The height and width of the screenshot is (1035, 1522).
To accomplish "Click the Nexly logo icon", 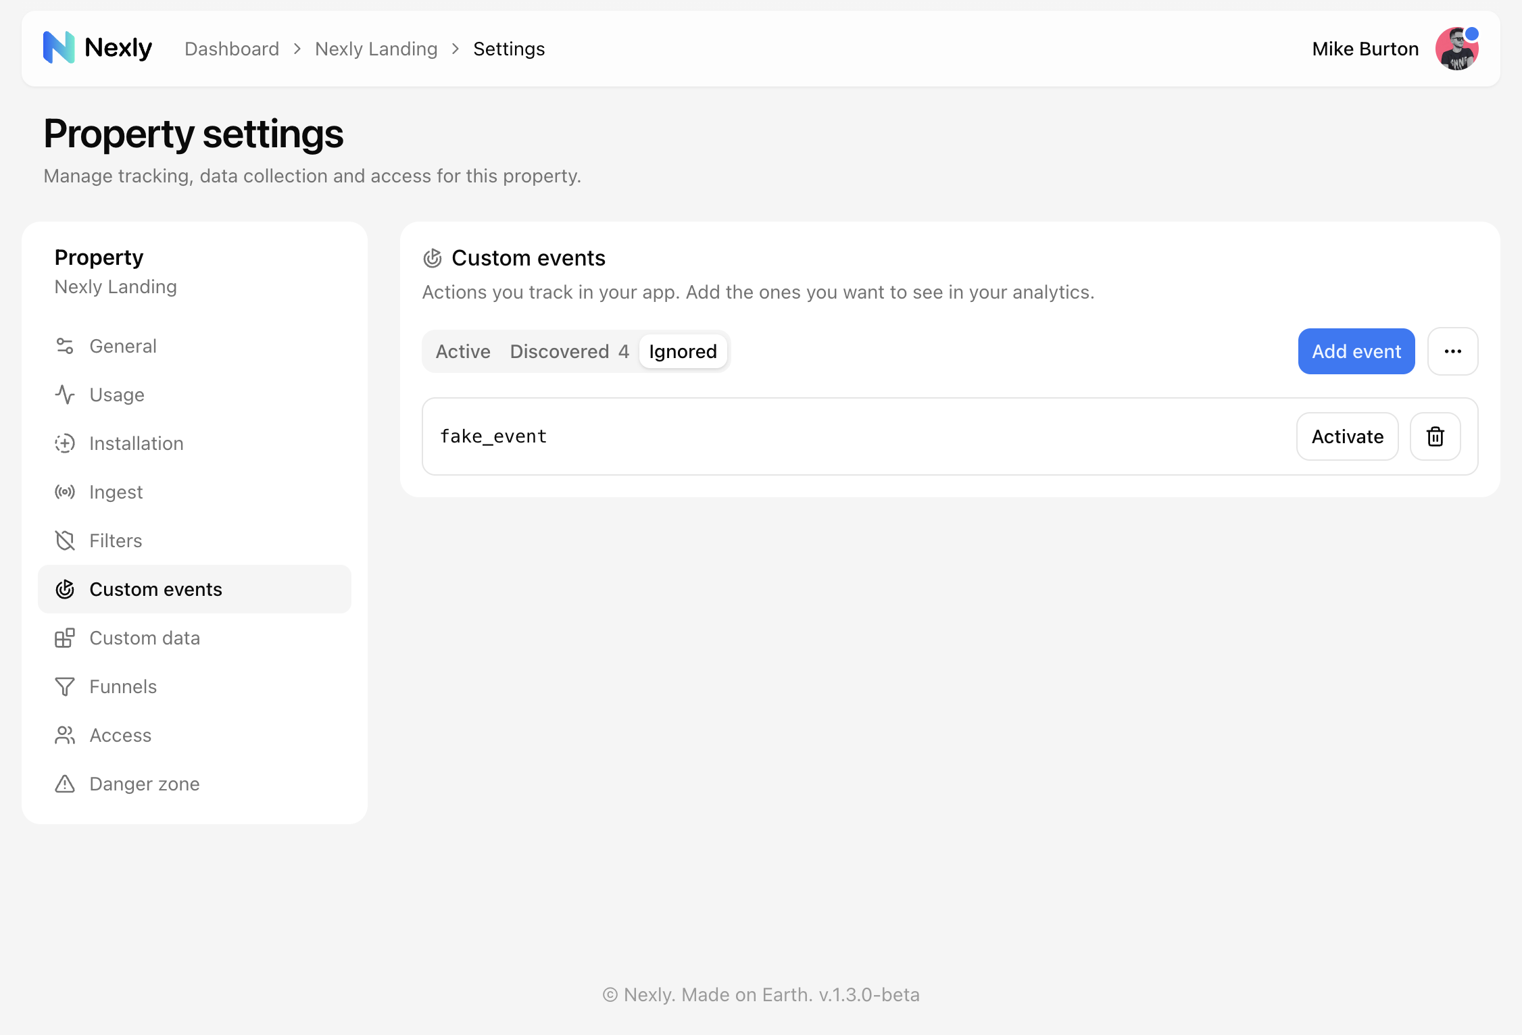I will 59,48.
